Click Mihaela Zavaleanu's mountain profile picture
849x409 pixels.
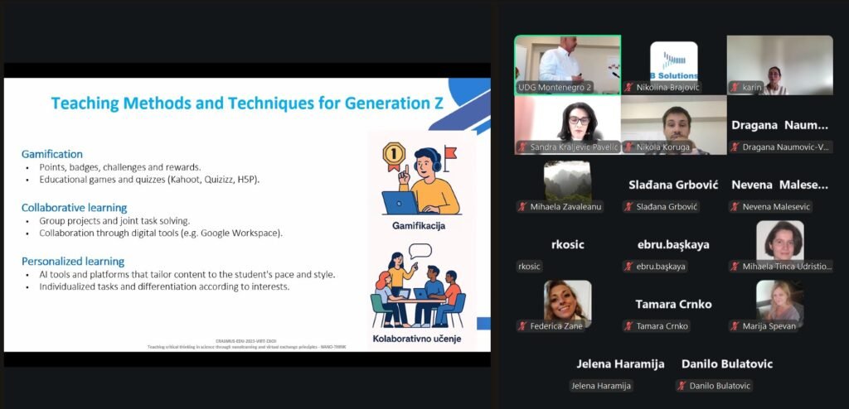coord(567,180)
